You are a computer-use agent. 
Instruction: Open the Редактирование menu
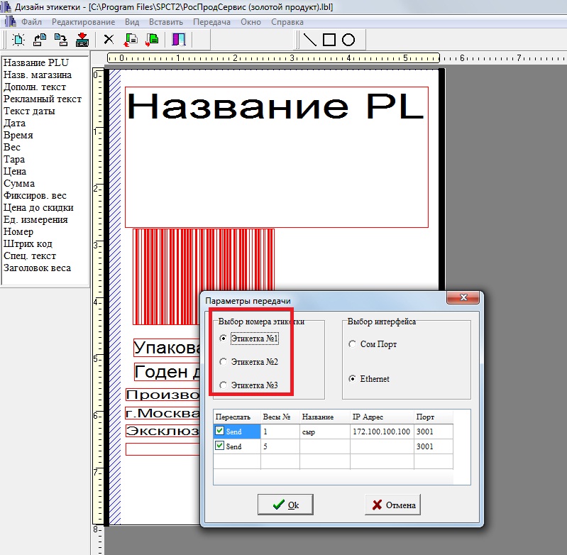(84, 22)
